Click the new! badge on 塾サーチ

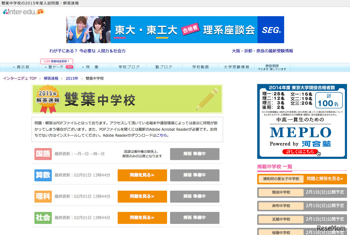[x=69, y=67]
